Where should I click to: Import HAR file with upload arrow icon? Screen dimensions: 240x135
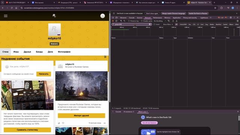click(173, 21)
